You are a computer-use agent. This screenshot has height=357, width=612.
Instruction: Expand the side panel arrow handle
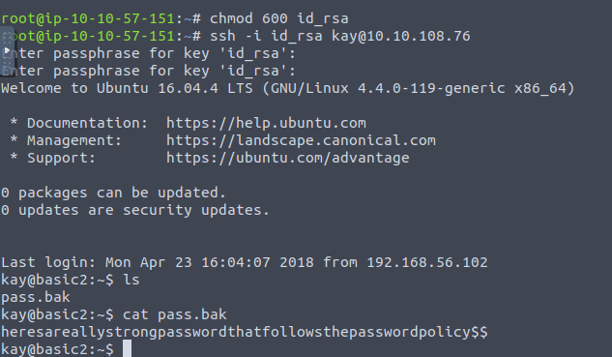[7, 50]
